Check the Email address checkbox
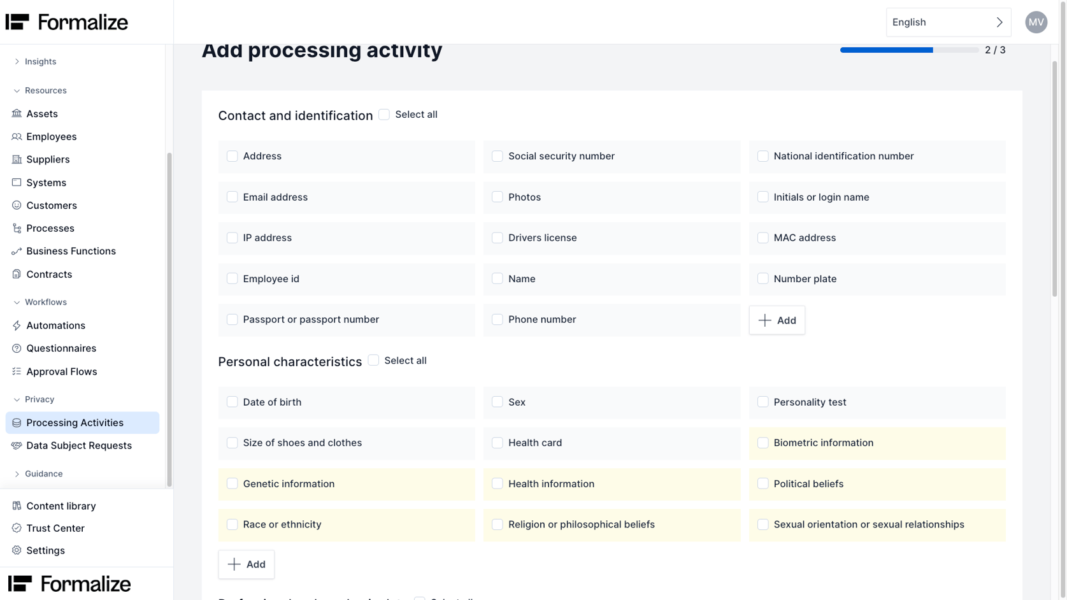 point(232,197)
